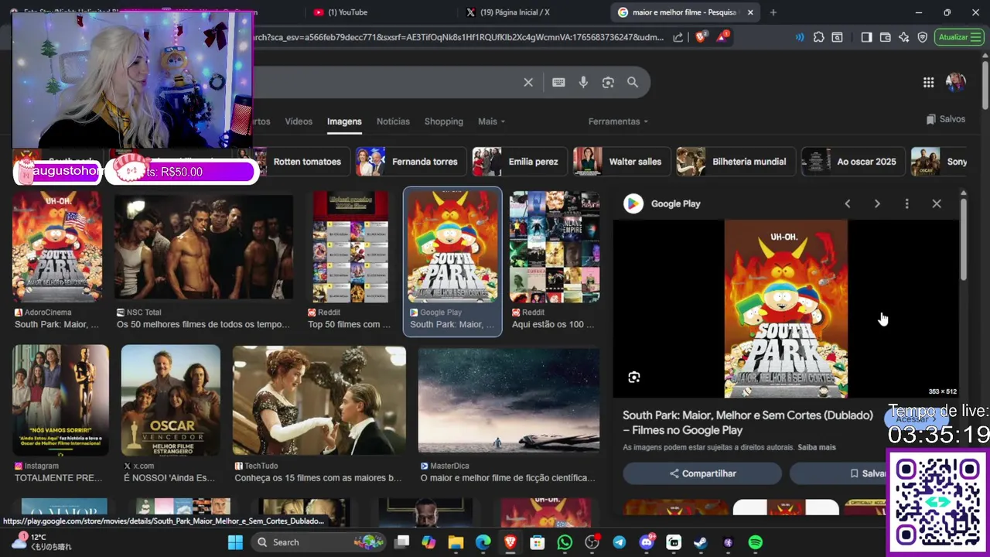Filter by Fernanda torres chip
Screen dimensions: 990x557
411,162
